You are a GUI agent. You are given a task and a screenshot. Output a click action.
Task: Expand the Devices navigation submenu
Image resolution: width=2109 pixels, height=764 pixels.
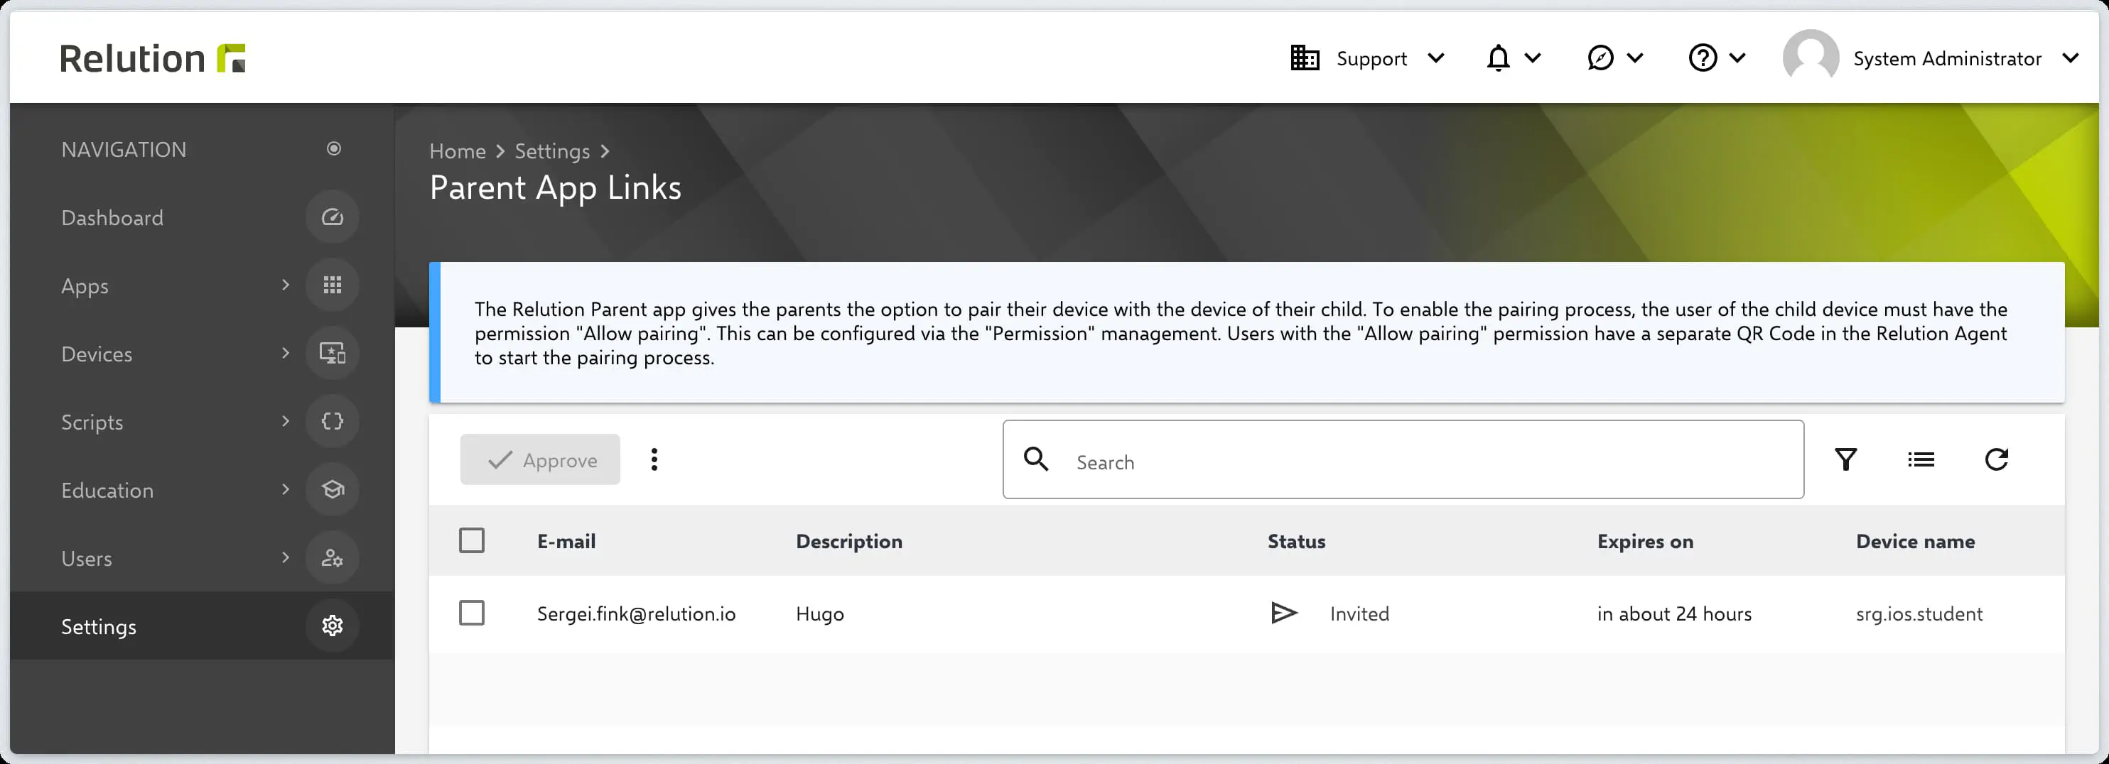[285, 354]
